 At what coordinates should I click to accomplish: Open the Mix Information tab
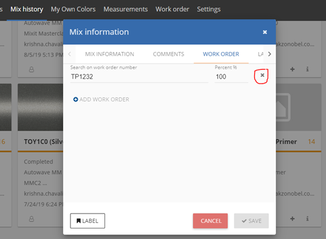tap(109, 54)
